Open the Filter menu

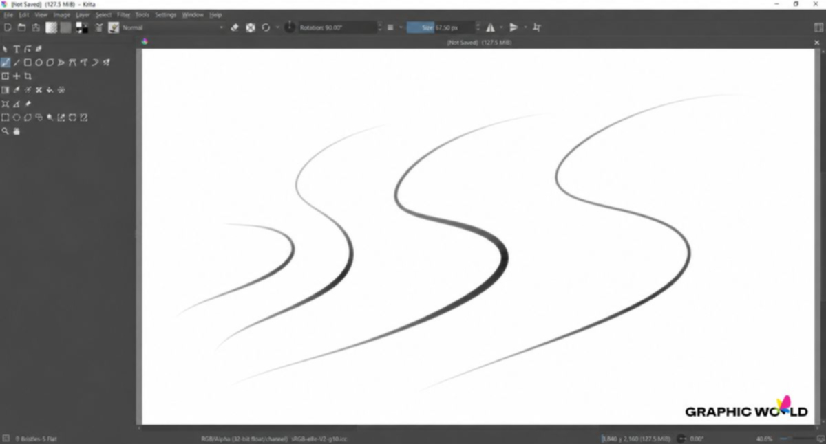click(124, 14)
